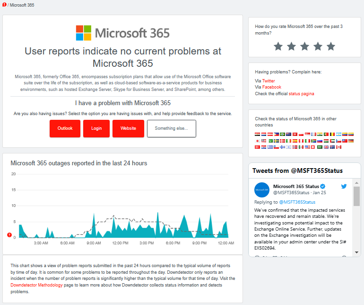Choose the Switzerland flag
Screen dimensions: 364x305
point(313,147)
